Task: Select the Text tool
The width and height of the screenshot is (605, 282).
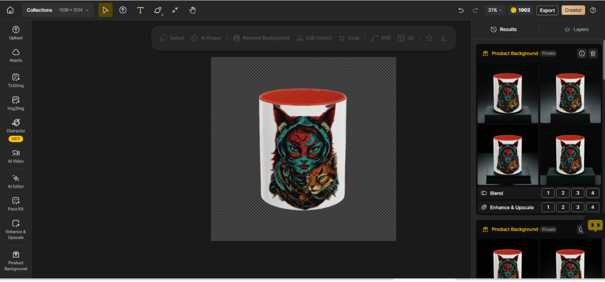Action: tap(140, 10)
